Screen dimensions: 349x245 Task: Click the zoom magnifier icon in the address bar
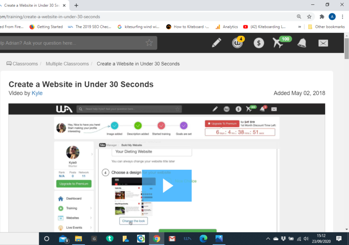pyautogui.click(x=299, y=17)
